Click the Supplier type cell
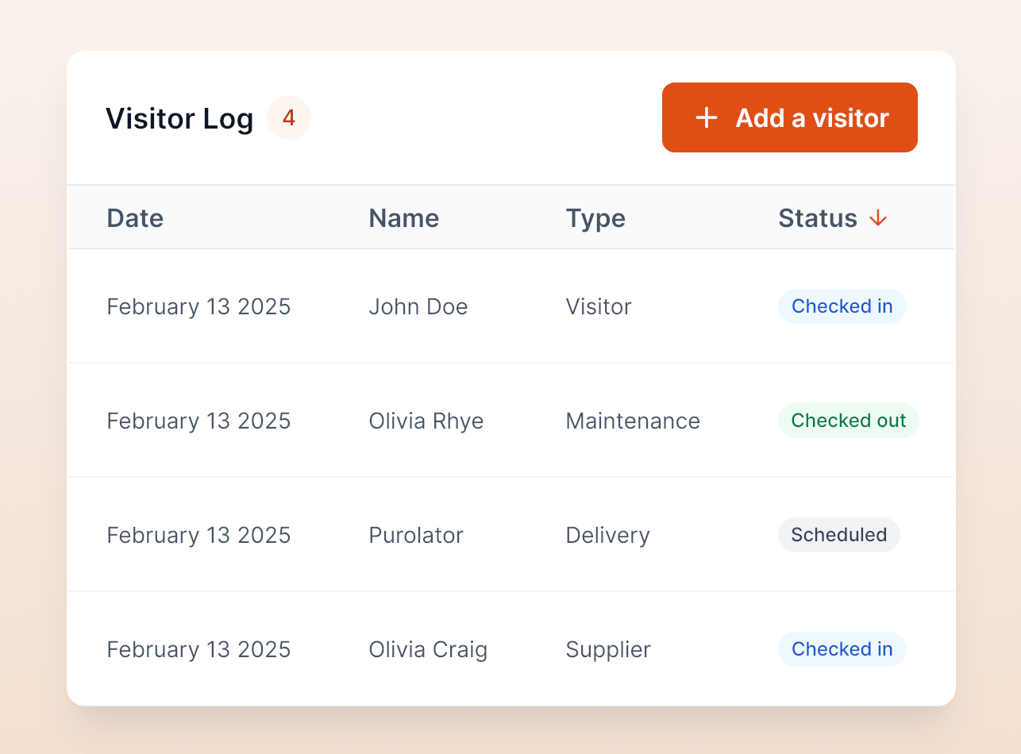The image size is (1021, 754). [x=608, y=649]
